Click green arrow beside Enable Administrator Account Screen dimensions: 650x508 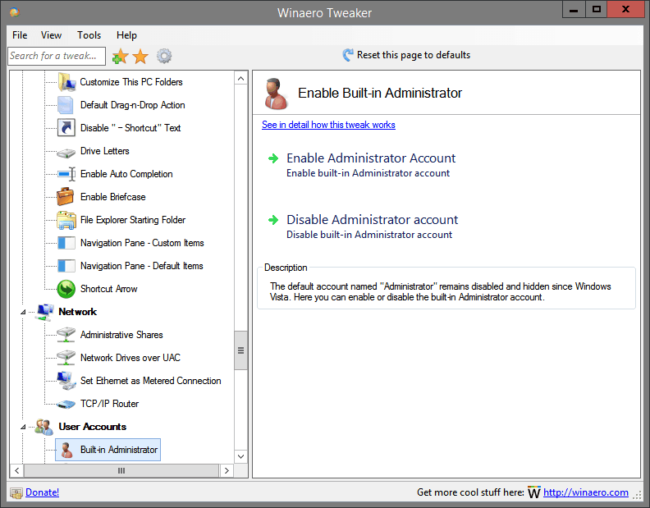[273, 158]
